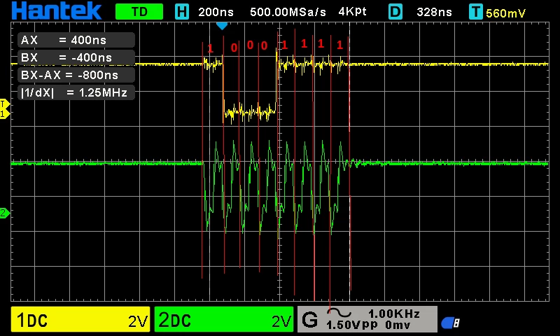Click the 560mV trigger level value
Screen dimensions: 560x336
(505, 13)
